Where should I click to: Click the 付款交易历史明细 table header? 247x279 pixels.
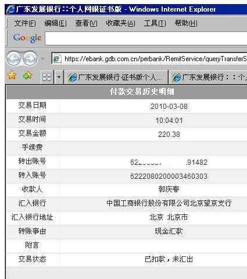(142, 92)
